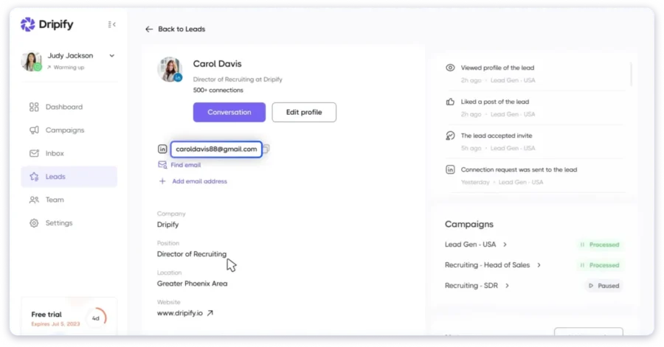
Task: Click the LinkedIn icon for connection request
Action: pyautogui.click(x=450, y=169)
